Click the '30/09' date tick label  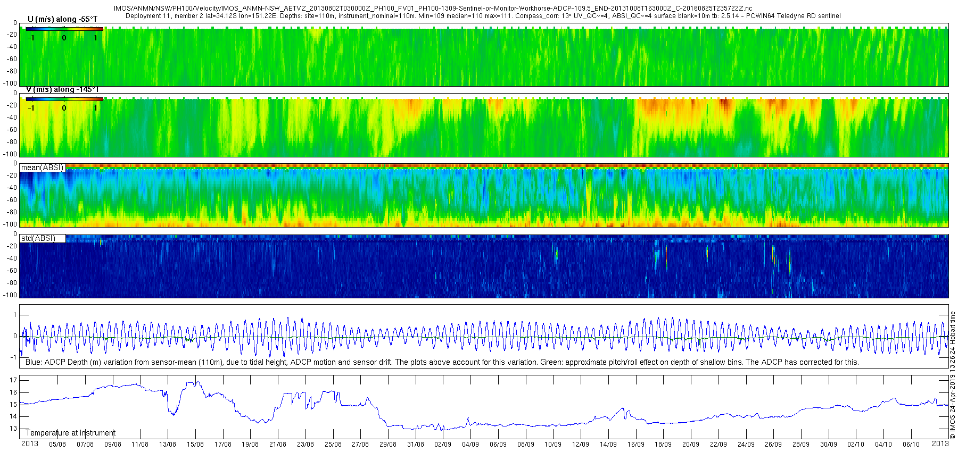[x=829, y=445]
